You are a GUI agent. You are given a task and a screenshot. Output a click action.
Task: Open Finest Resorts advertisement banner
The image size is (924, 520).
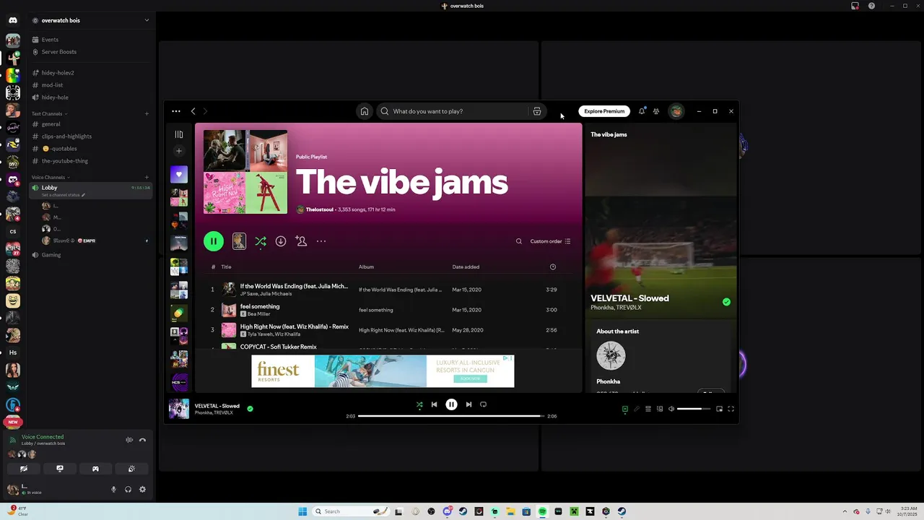tap(383, 371)
